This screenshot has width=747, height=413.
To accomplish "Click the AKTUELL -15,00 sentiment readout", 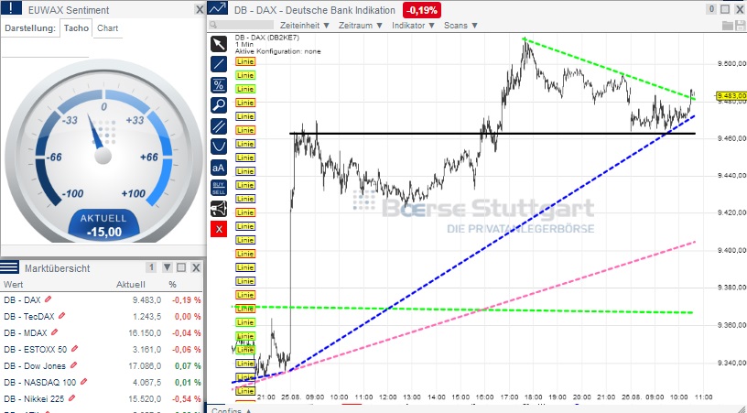I will pos(103,226).
